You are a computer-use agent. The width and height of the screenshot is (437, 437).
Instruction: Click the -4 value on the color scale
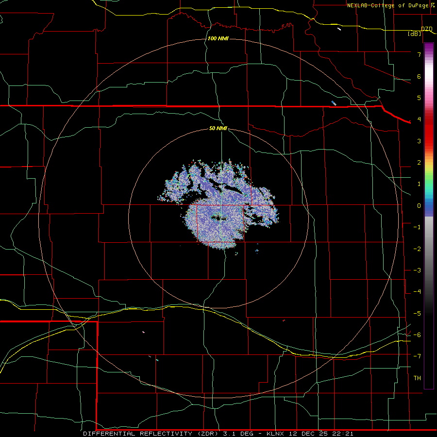[417, 292]
